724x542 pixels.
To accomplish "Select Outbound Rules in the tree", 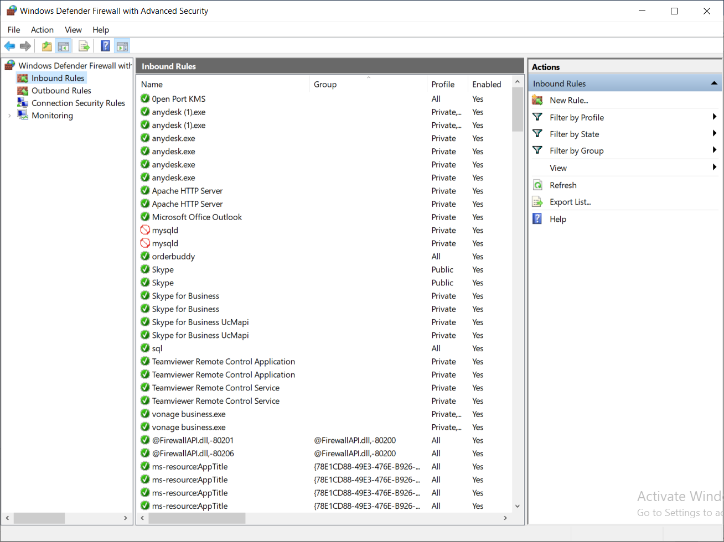I will click(x=61, y=91).
